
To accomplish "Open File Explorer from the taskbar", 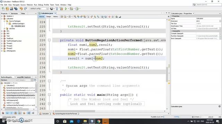I will [x=85, y=121].
